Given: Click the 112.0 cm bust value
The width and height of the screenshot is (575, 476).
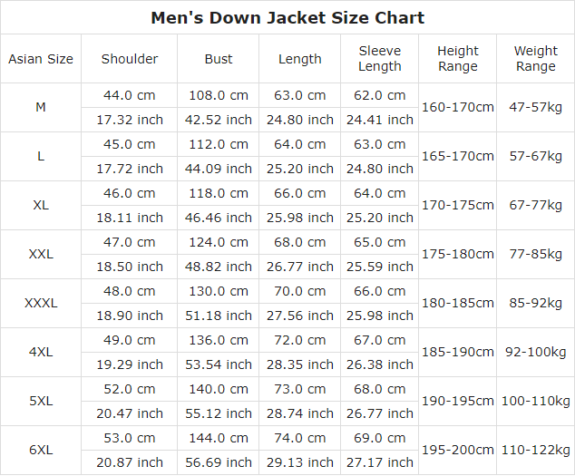Looking at the screenshot, I should [x=219, y=144].
